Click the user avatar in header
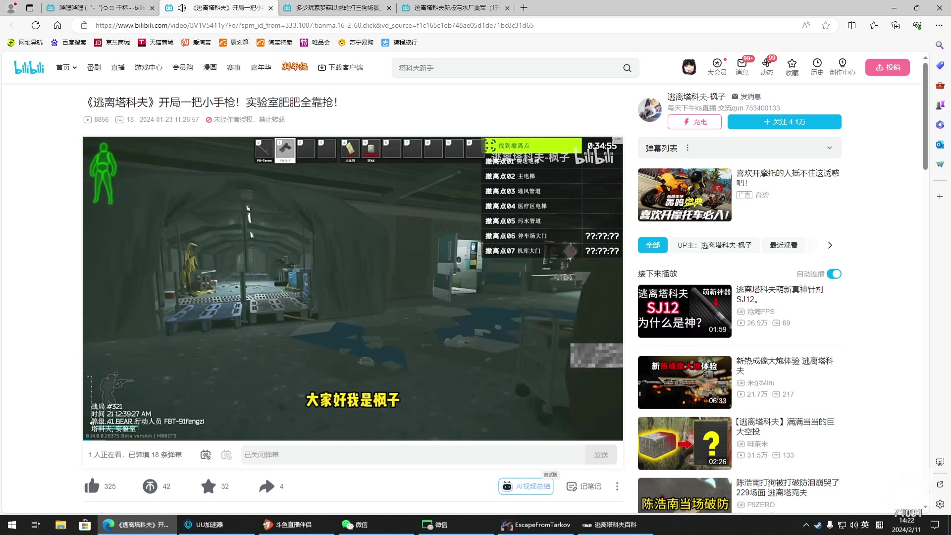Image resolution: width=951 pixels, height=535 pixels. pos(689,67)
